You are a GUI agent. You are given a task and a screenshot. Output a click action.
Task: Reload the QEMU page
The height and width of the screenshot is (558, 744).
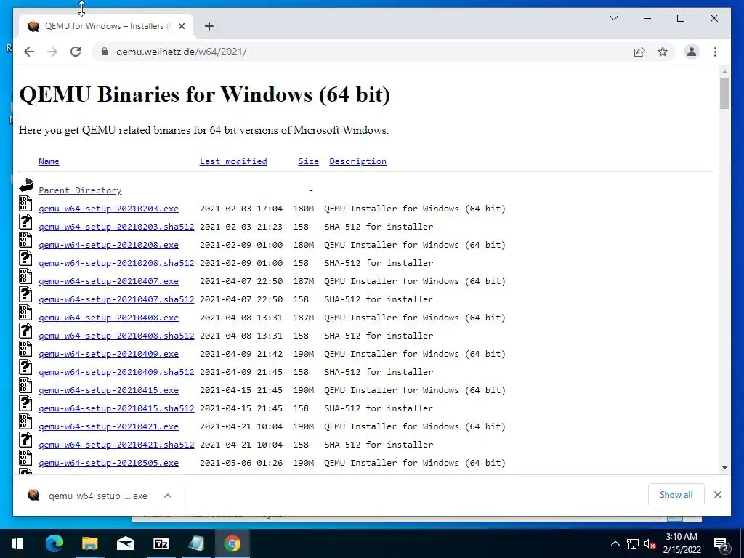(76, 52)
